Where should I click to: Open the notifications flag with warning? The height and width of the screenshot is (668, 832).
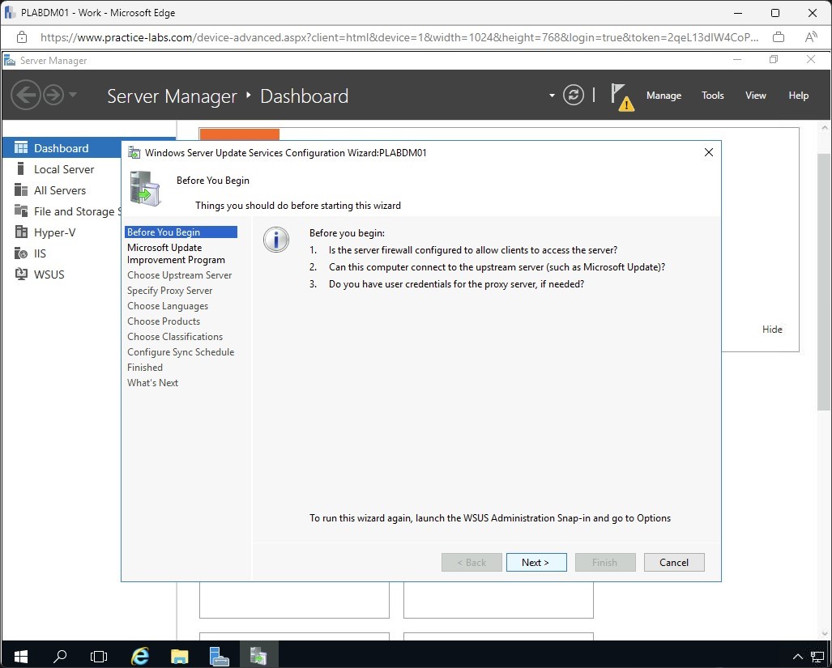coord(621,96)
